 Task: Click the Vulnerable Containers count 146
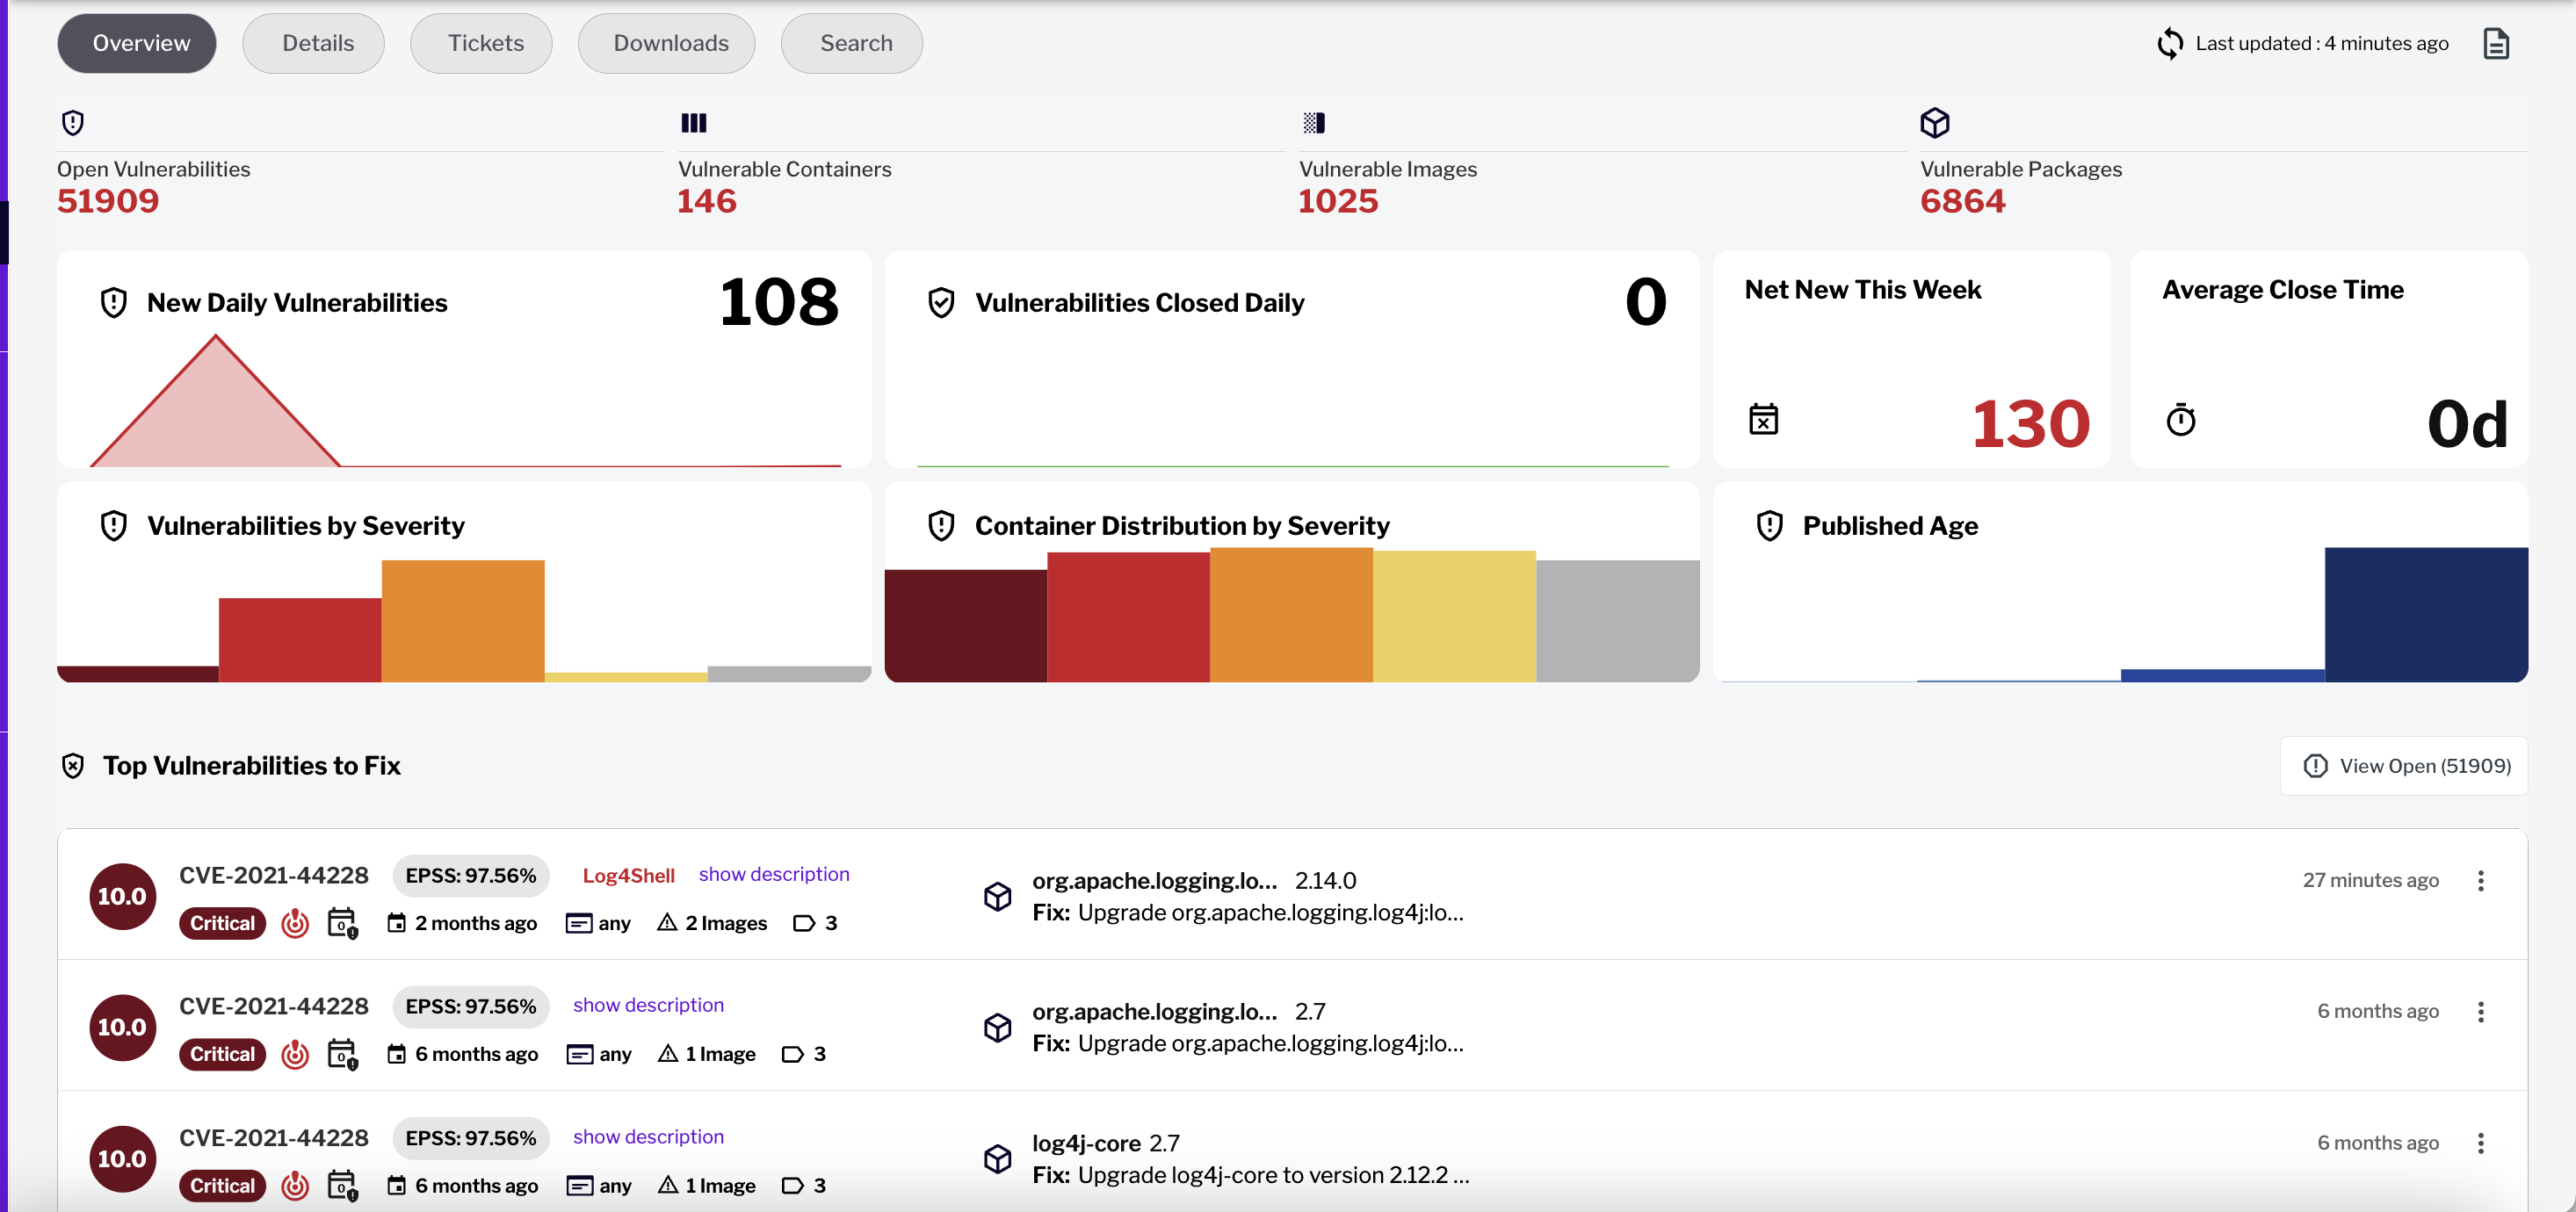click(x=707, y=201)
